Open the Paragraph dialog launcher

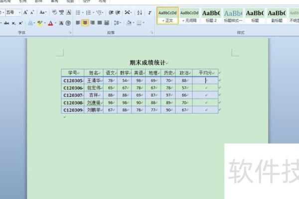pyautogui.click(x=152, y=32)
